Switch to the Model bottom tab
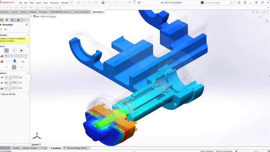 16,148
